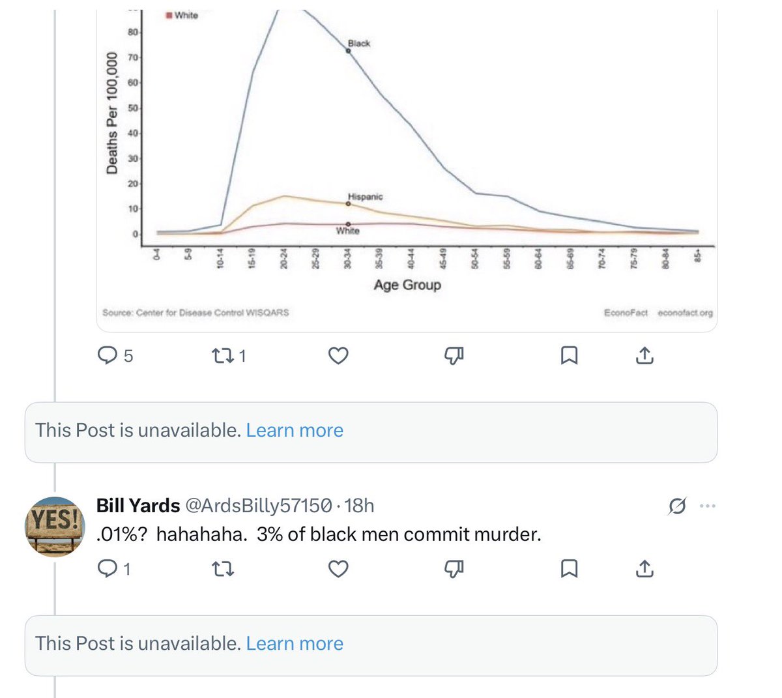
Task: Bookmark the chart post
Action: pos(569,356)
